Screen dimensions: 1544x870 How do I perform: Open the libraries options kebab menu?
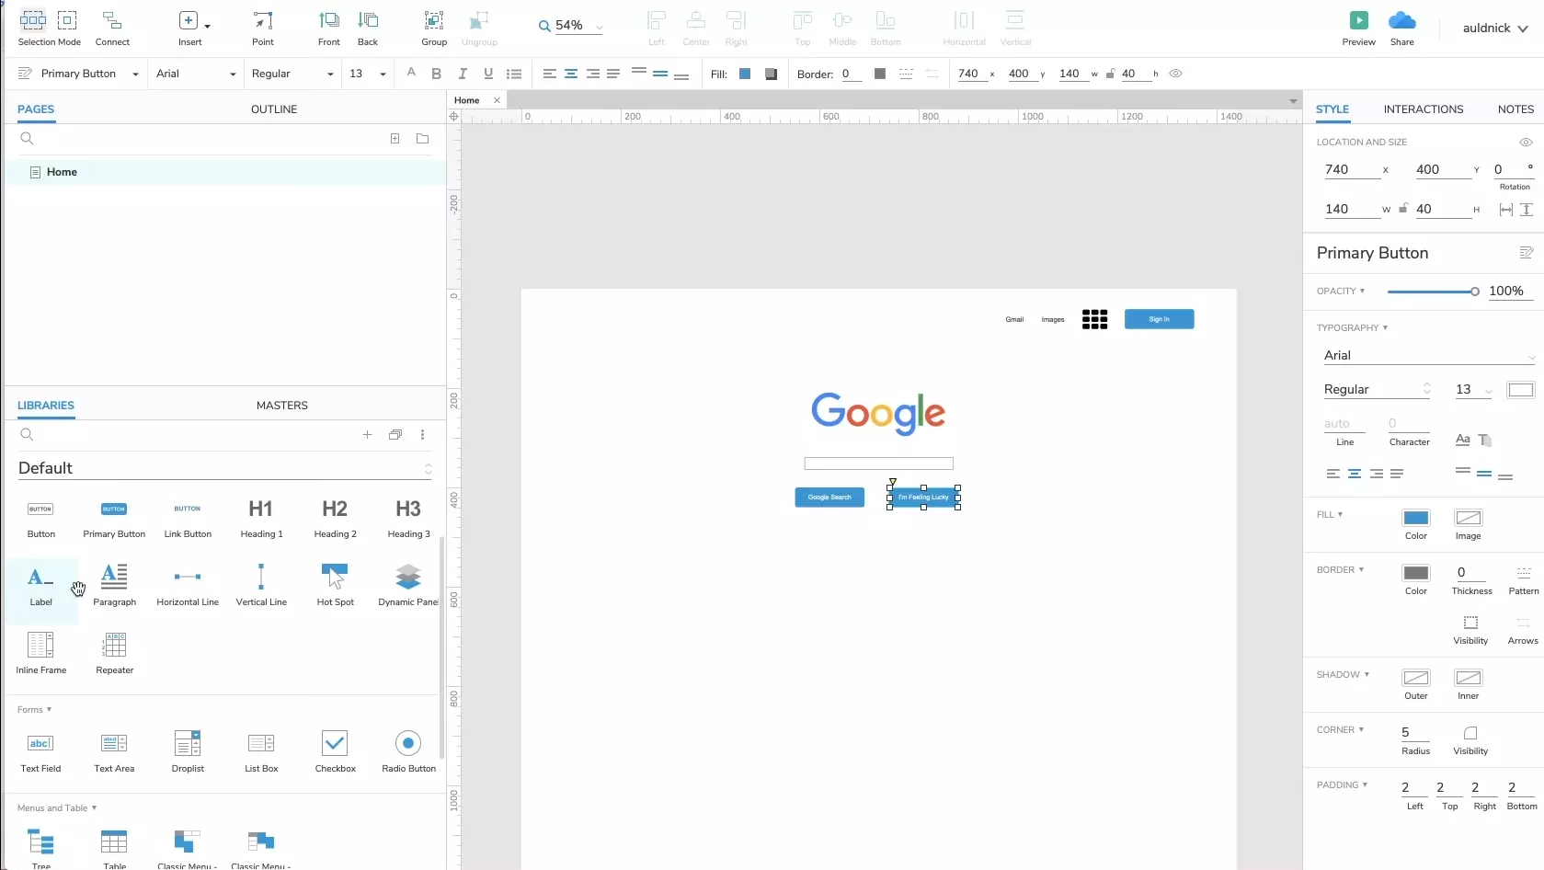point(422,435)
